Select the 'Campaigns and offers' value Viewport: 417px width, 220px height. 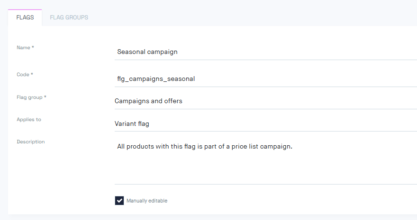tap(148, 101)
